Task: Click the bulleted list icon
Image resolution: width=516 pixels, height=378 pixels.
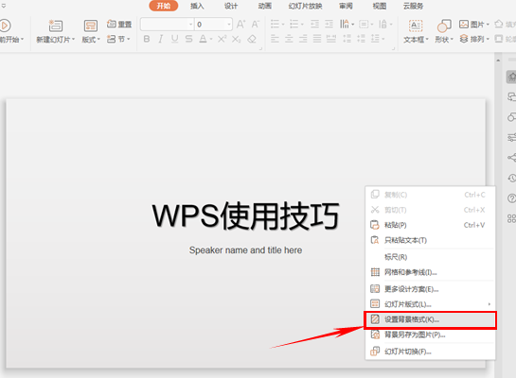Action: 275,25
